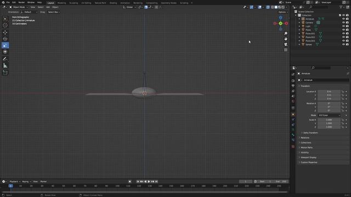Select the Annotate tool
This screenshot has width=351, height=197.
pyautogui.click(x=5, y=59)
